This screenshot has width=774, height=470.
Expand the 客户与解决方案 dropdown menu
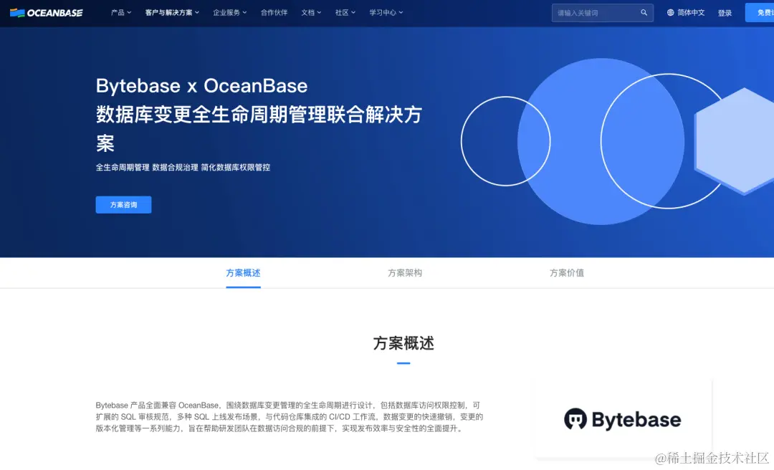point(172,13)
